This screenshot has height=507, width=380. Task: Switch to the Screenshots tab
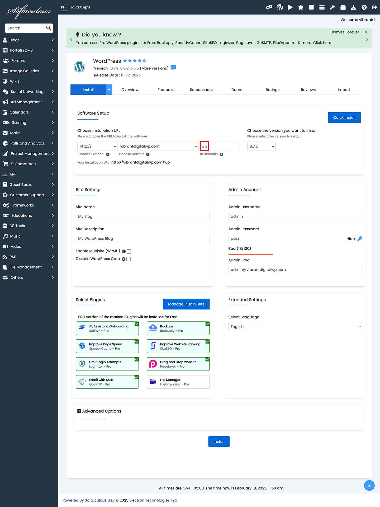(x=201, y=90)
